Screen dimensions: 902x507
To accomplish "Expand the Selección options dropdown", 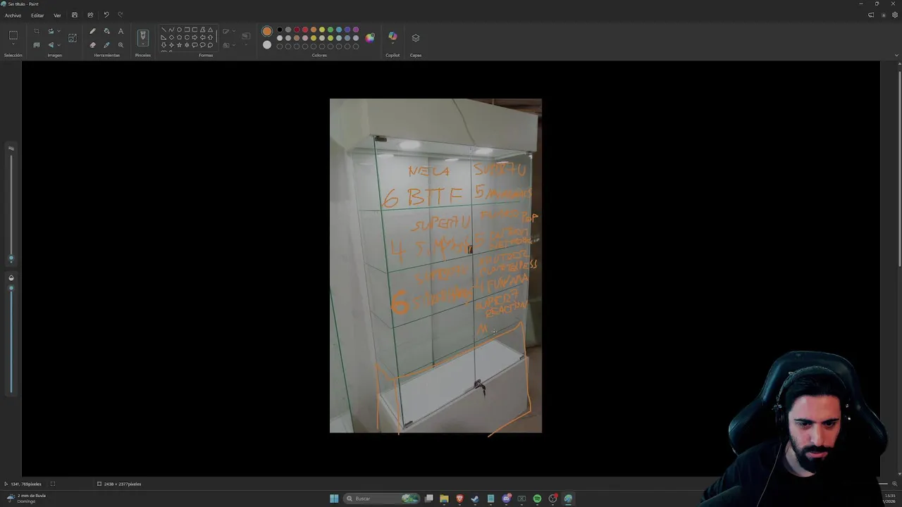I will (x=13, y=44).
